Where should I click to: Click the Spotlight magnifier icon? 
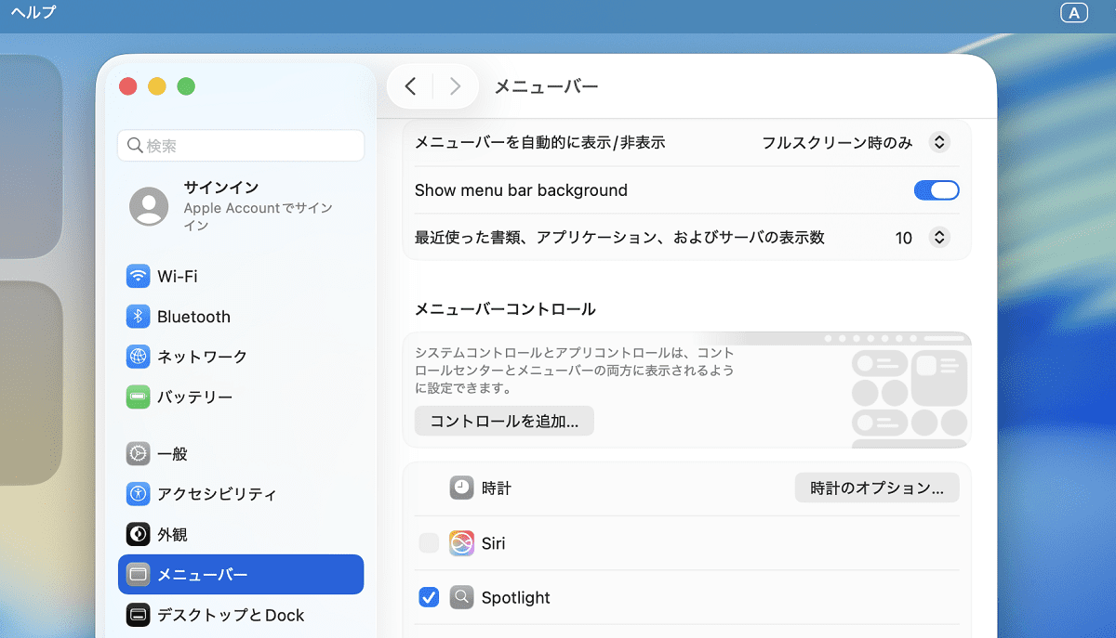click(461, 597)
